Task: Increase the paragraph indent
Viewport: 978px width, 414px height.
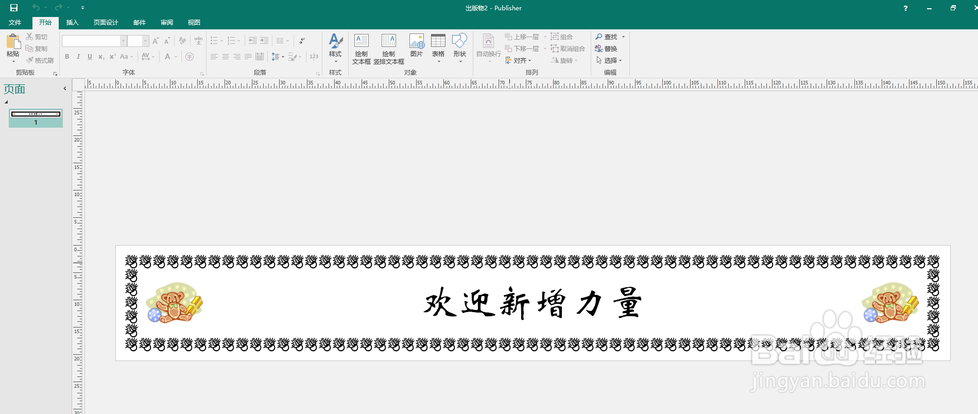Action: (x=264, y=41)
